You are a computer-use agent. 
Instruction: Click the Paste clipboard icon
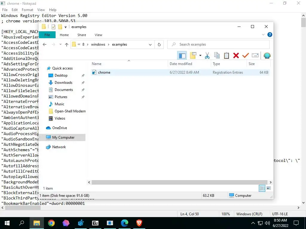coord(227,56)
